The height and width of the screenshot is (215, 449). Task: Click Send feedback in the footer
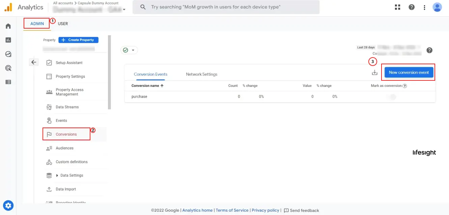pyautogui.click(x=302, y=210)
